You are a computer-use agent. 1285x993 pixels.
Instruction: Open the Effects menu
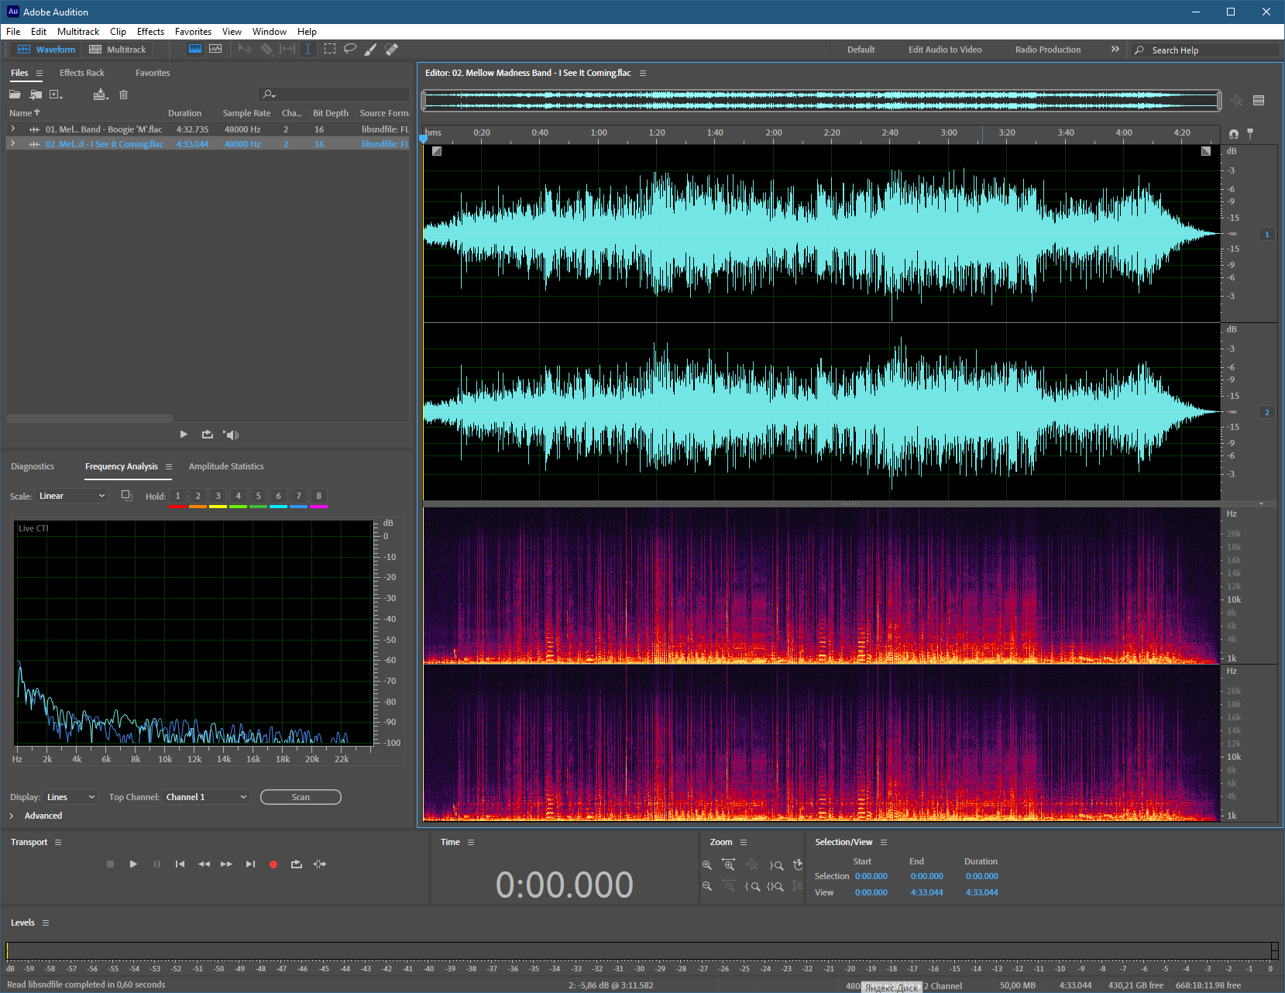150,32
